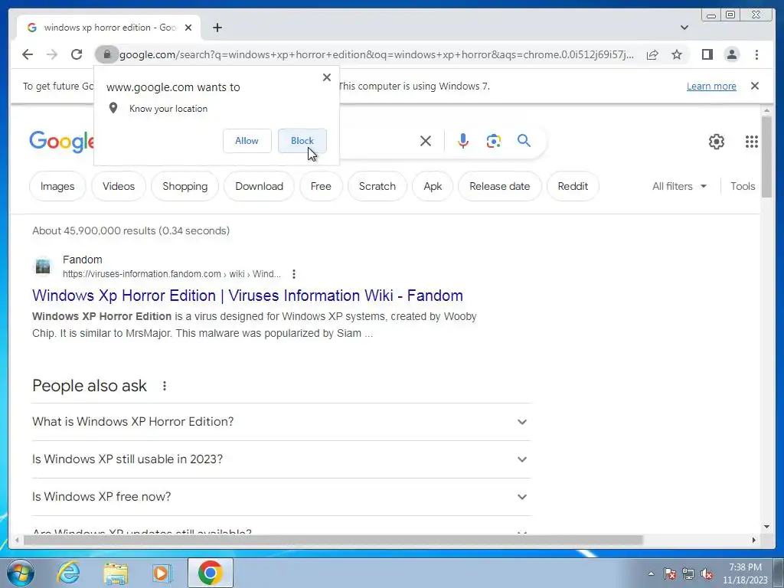Dismiss the Windows 7 notice bar
The width and height of the screenshot is (784, 588).
tap(754, 86)
